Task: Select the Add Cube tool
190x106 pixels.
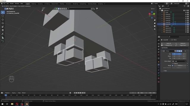Action: click(x=3, y=42)
